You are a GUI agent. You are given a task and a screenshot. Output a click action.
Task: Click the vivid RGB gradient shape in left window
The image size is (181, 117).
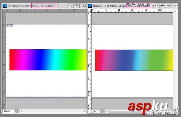point(48,60)
